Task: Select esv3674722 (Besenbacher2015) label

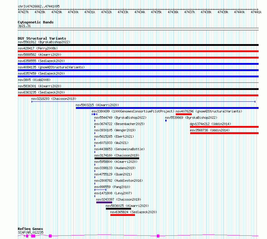Action: (x=119, y=124)
